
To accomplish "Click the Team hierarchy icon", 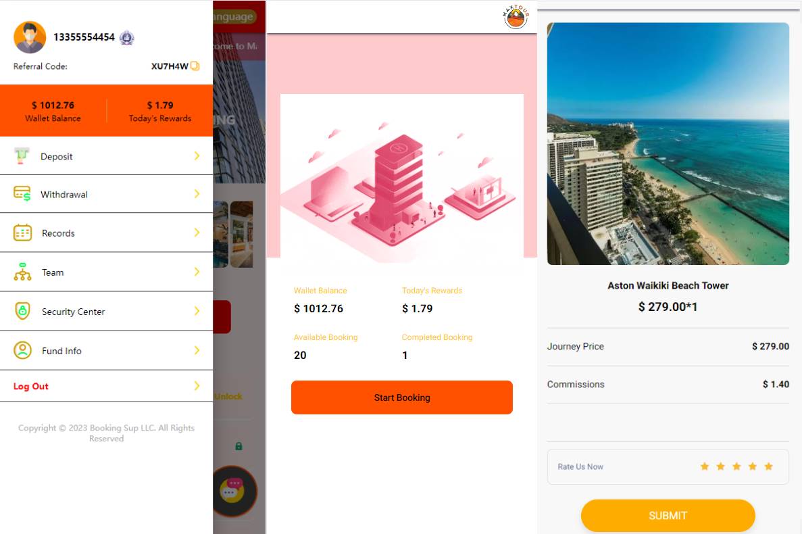I will 22,272.
